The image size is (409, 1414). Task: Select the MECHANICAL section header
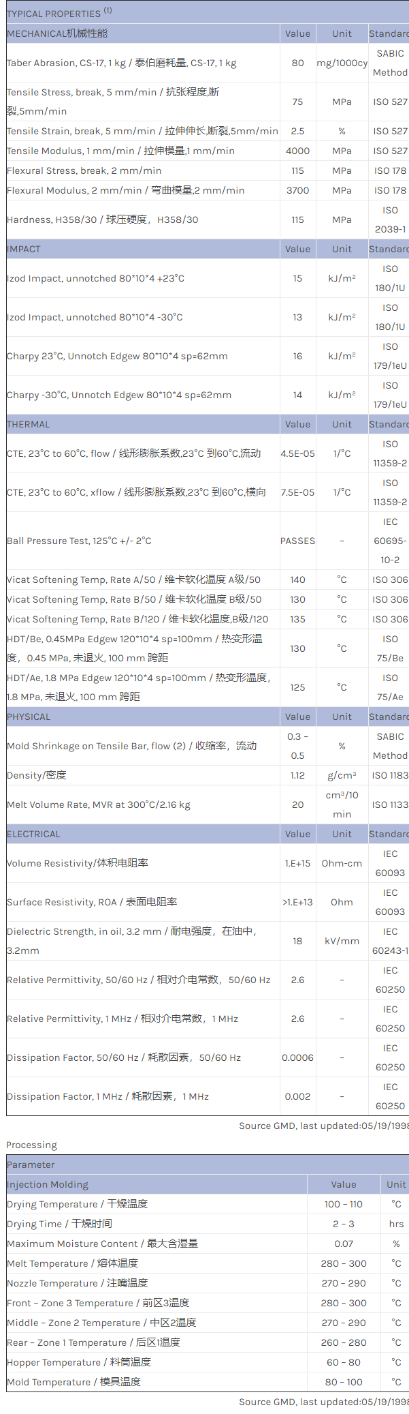click(57, 33)
